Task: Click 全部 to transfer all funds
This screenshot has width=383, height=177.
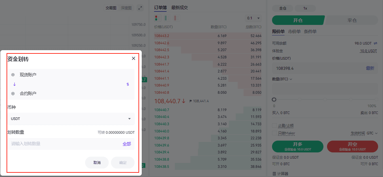Action: point(127,144)
